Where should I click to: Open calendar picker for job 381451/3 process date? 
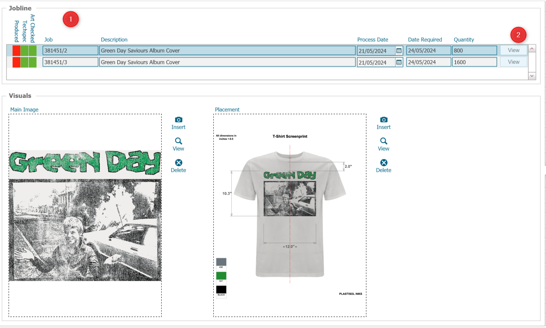399,62
